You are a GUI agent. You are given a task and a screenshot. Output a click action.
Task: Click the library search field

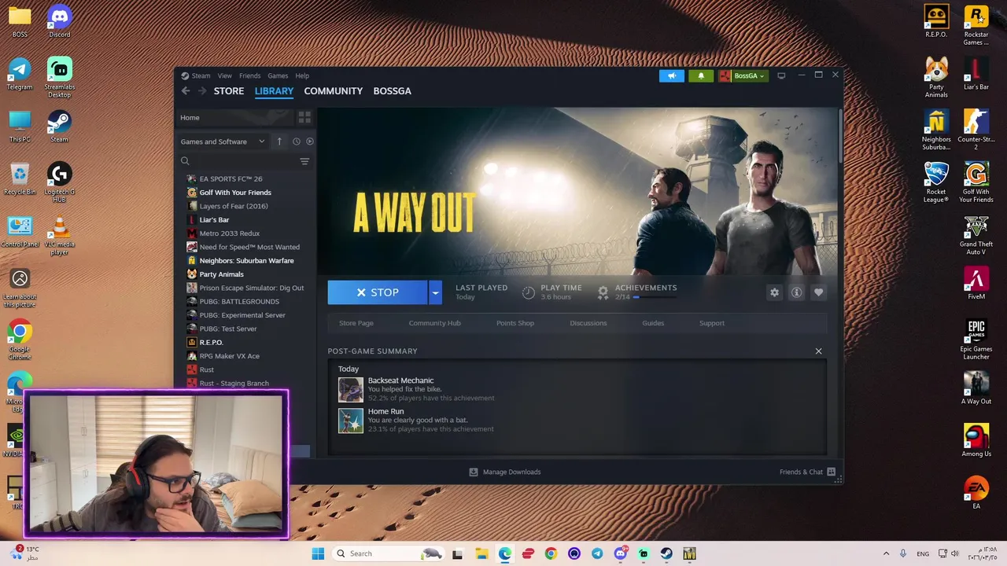point(238,161)
